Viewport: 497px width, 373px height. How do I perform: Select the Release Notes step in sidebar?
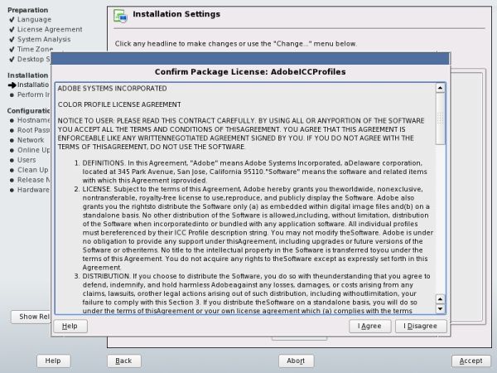pos(34,180)
